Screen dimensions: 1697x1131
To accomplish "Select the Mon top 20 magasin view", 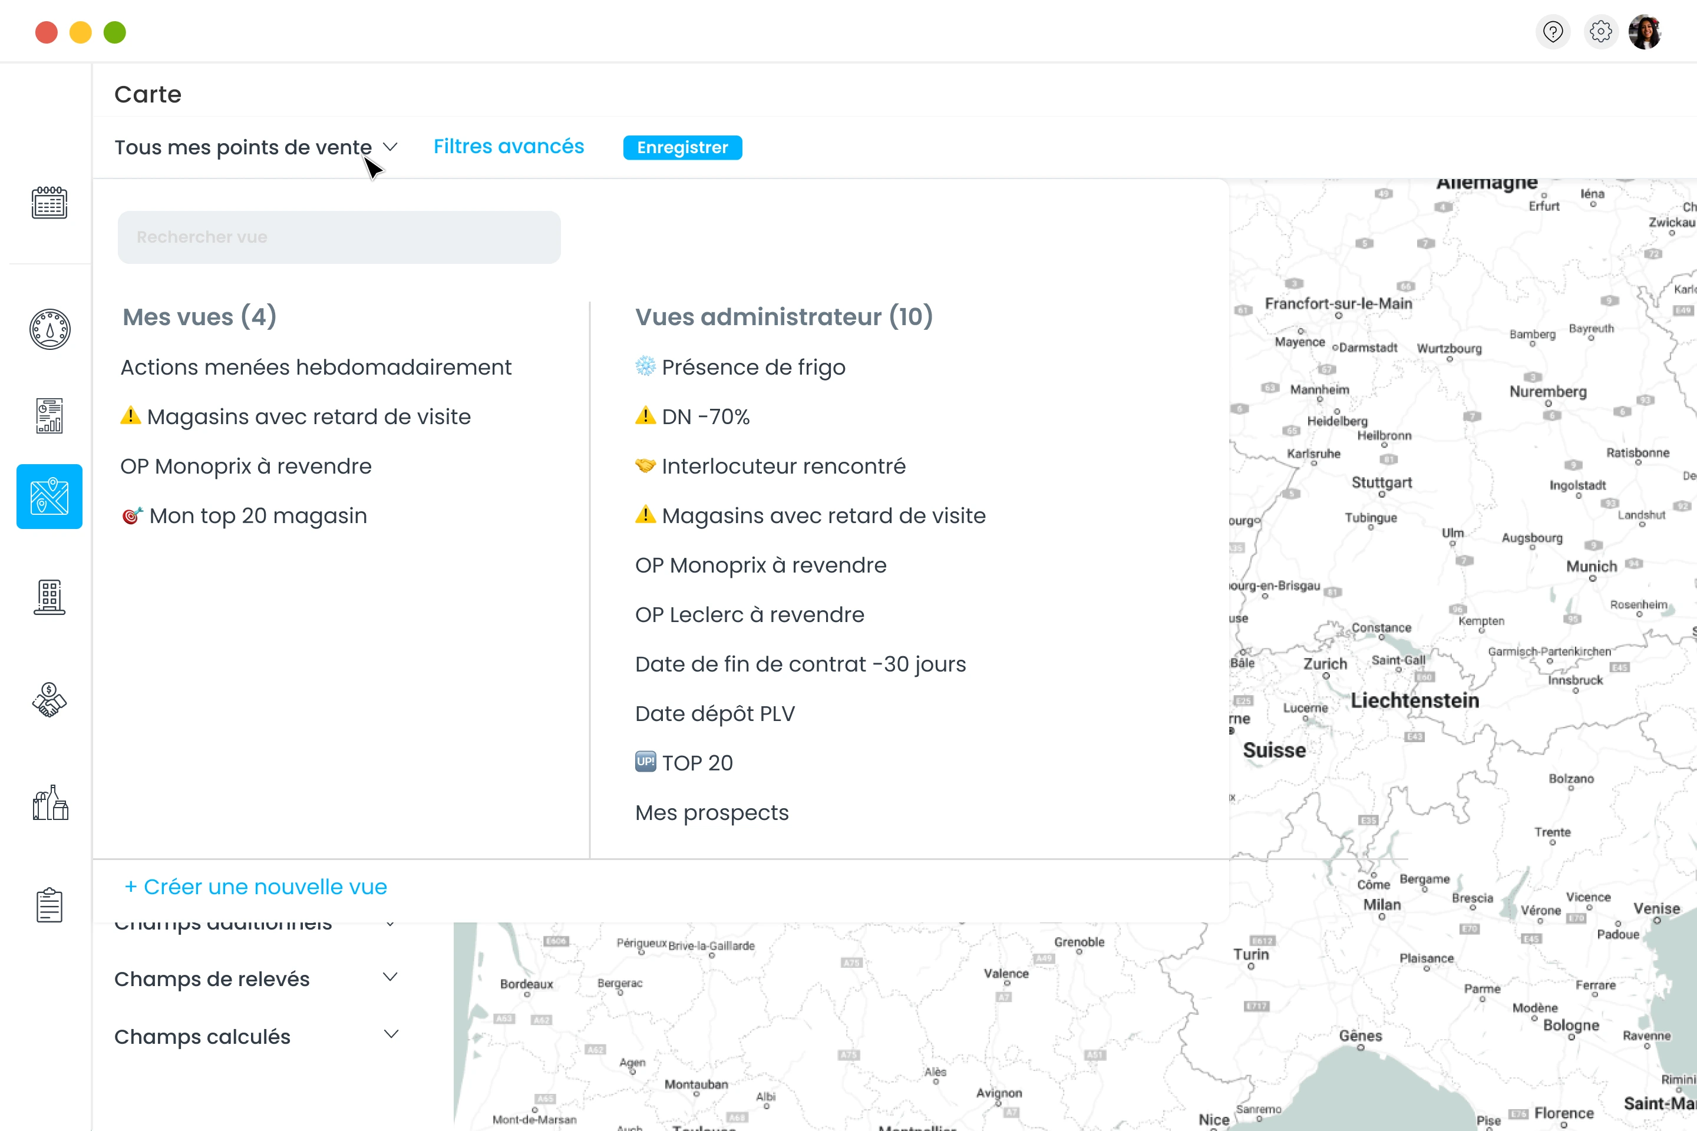I will (257, 515).
